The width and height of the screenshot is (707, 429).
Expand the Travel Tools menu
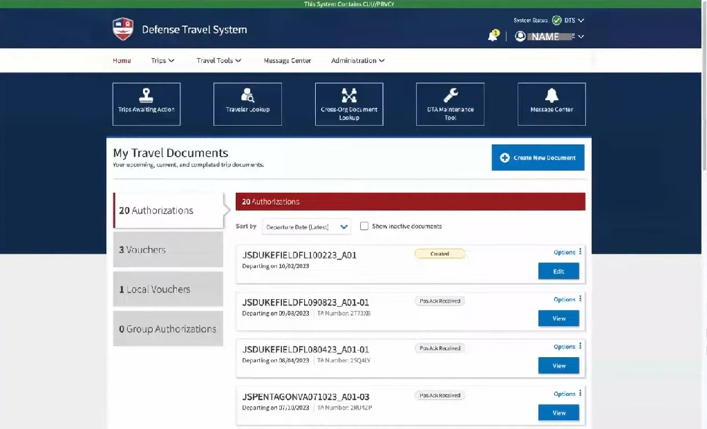coord(218,60)
